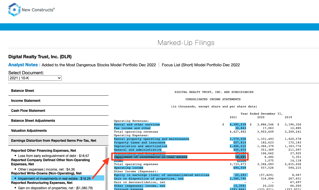Click Reported Restructuring Expenses, Net heading

pos(42,183)
